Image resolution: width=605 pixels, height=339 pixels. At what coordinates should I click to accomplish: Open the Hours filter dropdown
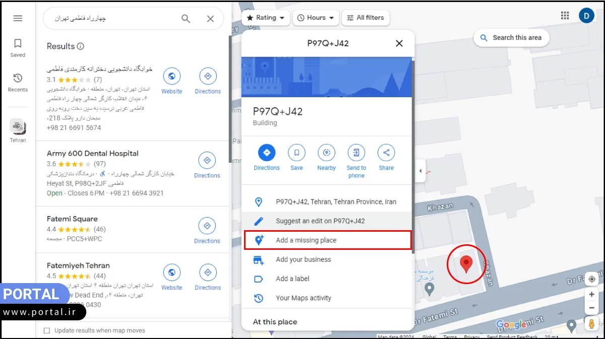[x=315, y=18]
